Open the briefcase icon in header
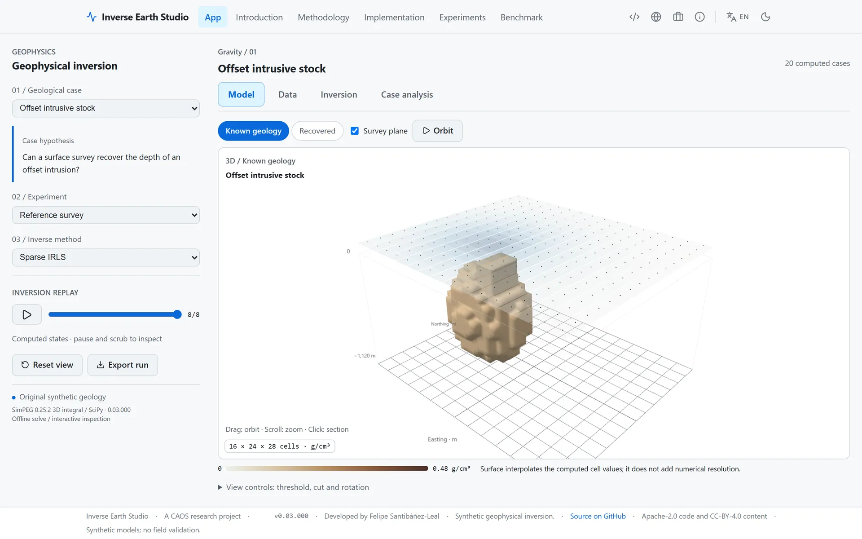The width and height of the screenshot is (862, 539). (678, 17)
